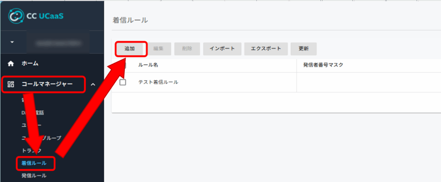The image size is (441, 182).
Task: Open the account dropdown arrow in the sidebar
Action: coord(12,43)
